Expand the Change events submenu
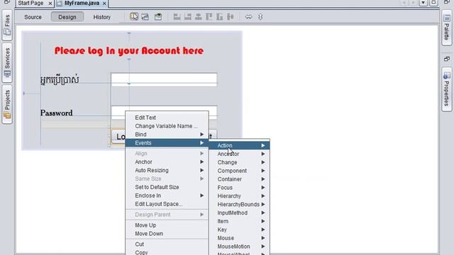This screenshot has width=454, height=255. [x=240, y=162]
